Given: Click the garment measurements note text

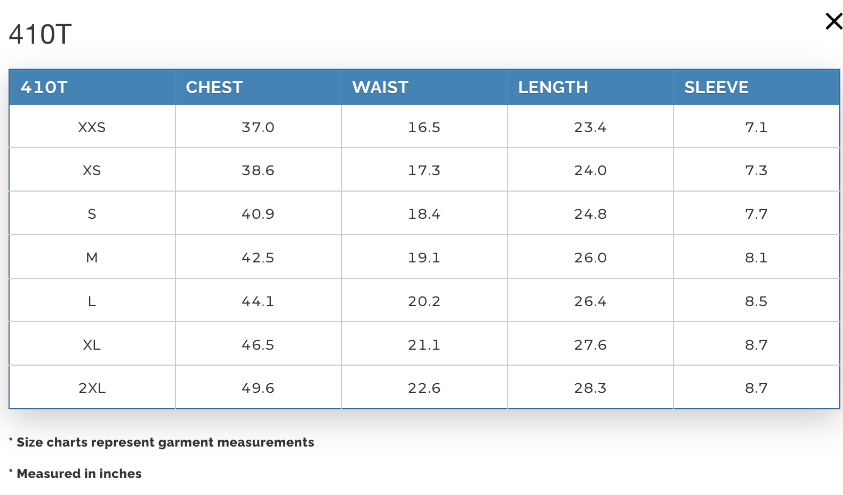Looking at the screenshot, I should click(162, 442).
